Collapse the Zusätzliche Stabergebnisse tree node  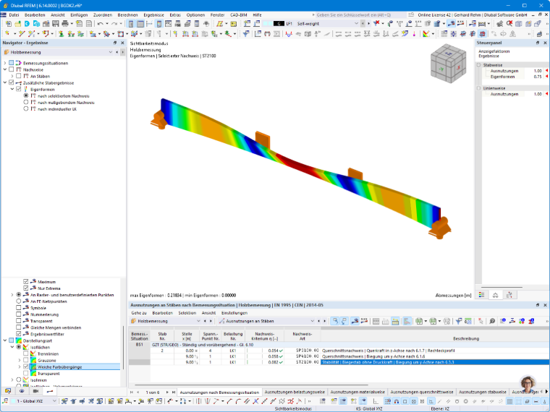(5, 82)
